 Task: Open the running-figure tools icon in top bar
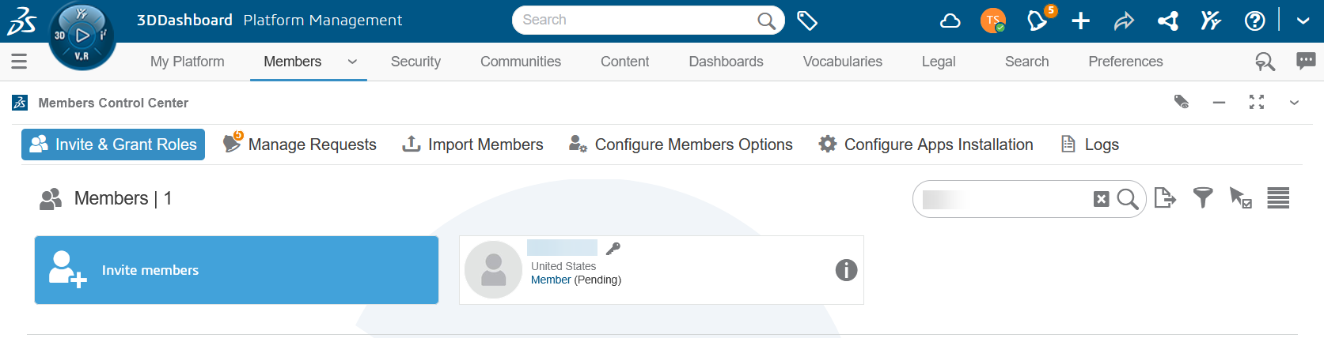pos(1211,21)
